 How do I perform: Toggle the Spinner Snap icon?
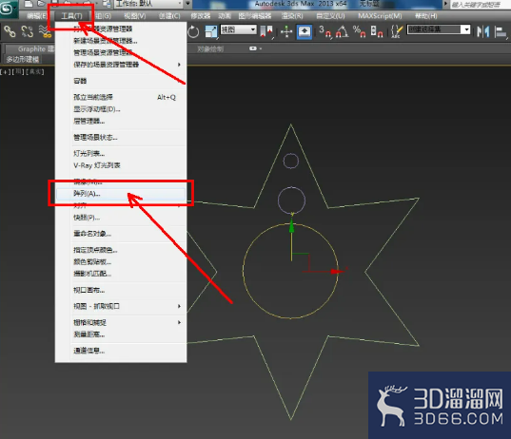pyautogui.click(x=377, y=32)
